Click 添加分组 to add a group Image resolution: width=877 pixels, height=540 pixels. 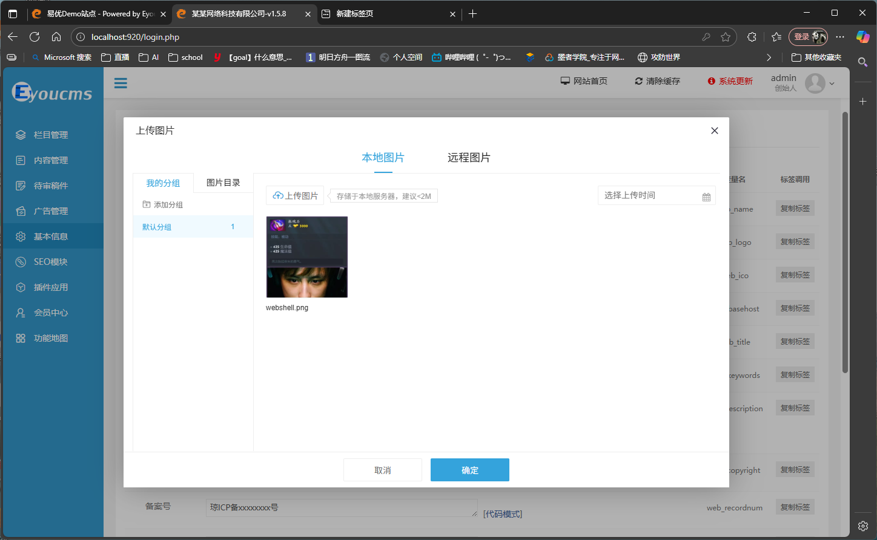coord(163,205)
